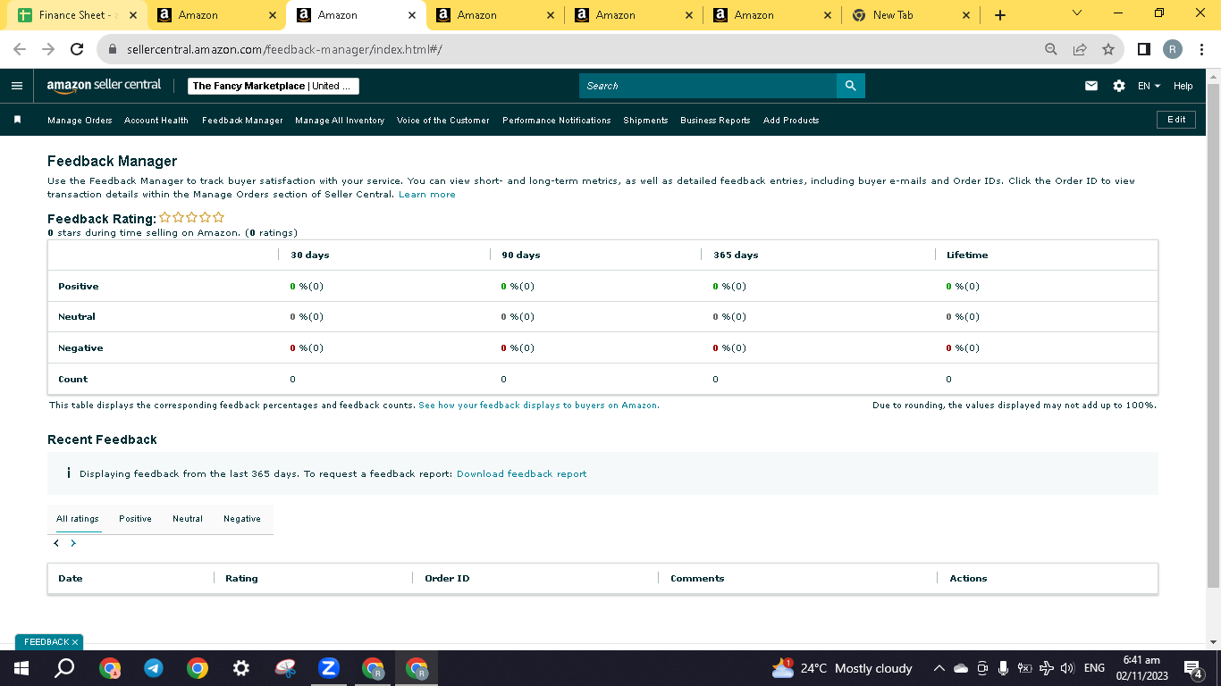Open Telegram from the taskbar
Screen dimensions: 1221x686
[154, 668]
